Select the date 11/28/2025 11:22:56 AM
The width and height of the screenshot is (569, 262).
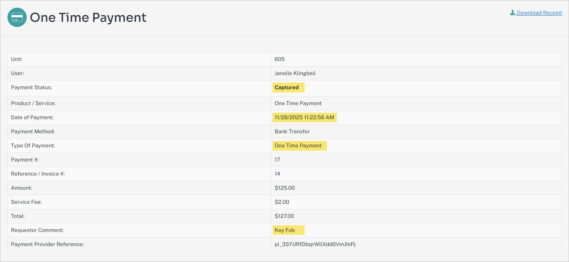304,117
